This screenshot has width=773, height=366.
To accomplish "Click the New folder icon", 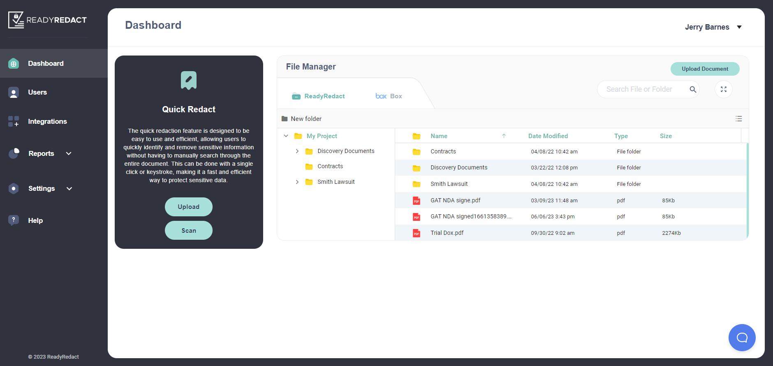I will click(x=285, y=119).
